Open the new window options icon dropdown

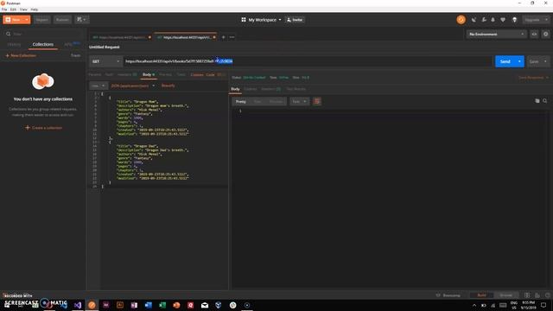coord(81,20)
